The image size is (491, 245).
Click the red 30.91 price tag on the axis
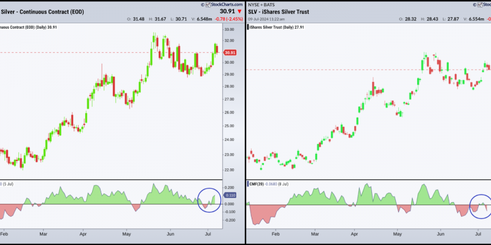point(230,53)
